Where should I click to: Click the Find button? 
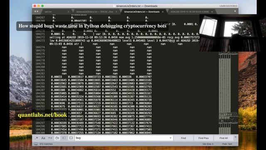click(183, 138)
